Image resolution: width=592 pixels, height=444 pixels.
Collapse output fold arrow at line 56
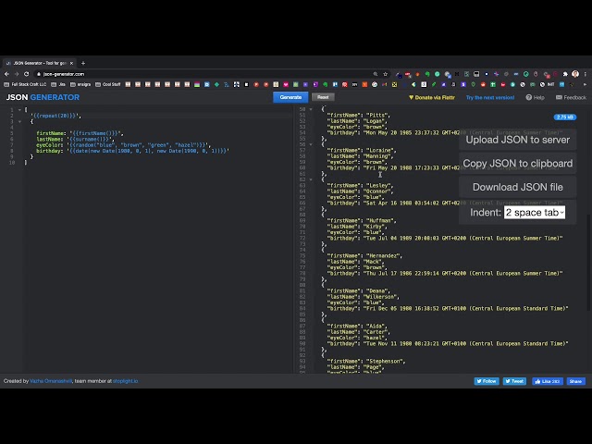[311, 144]
